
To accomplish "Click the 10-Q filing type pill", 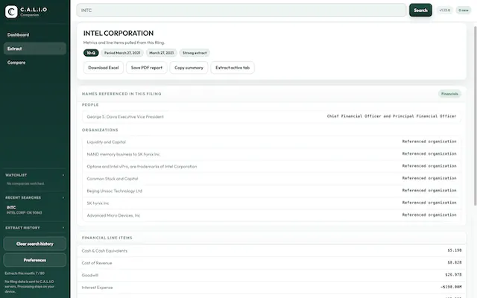I will (x=91, y=53).
